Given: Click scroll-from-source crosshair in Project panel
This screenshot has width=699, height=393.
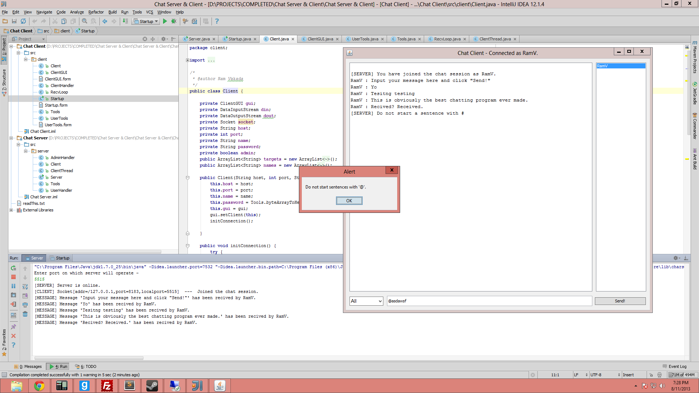Looking at the screenshot, I should pos(145,39).
